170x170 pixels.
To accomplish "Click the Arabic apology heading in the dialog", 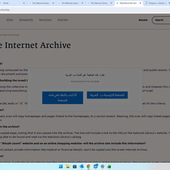I will 85,75.
